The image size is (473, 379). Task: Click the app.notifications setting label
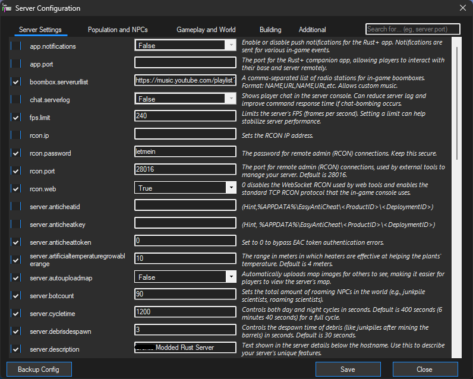(x=53, y=46)
